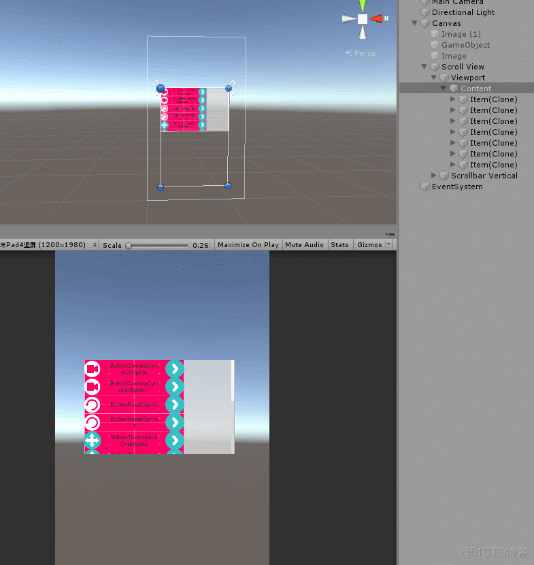The height and width of the screenshot is (565, 534).
Task: Collapse the Scroll View tree node
Action: (x=424, y=67)
